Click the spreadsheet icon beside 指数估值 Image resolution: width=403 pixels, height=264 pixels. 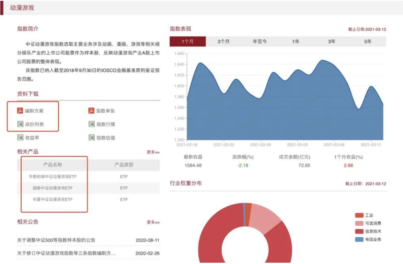91,138
